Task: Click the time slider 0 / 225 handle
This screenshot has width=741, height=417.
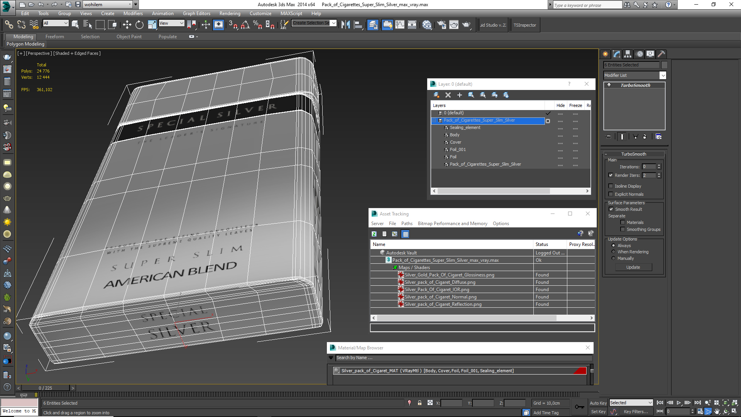Action: [46, 388]
